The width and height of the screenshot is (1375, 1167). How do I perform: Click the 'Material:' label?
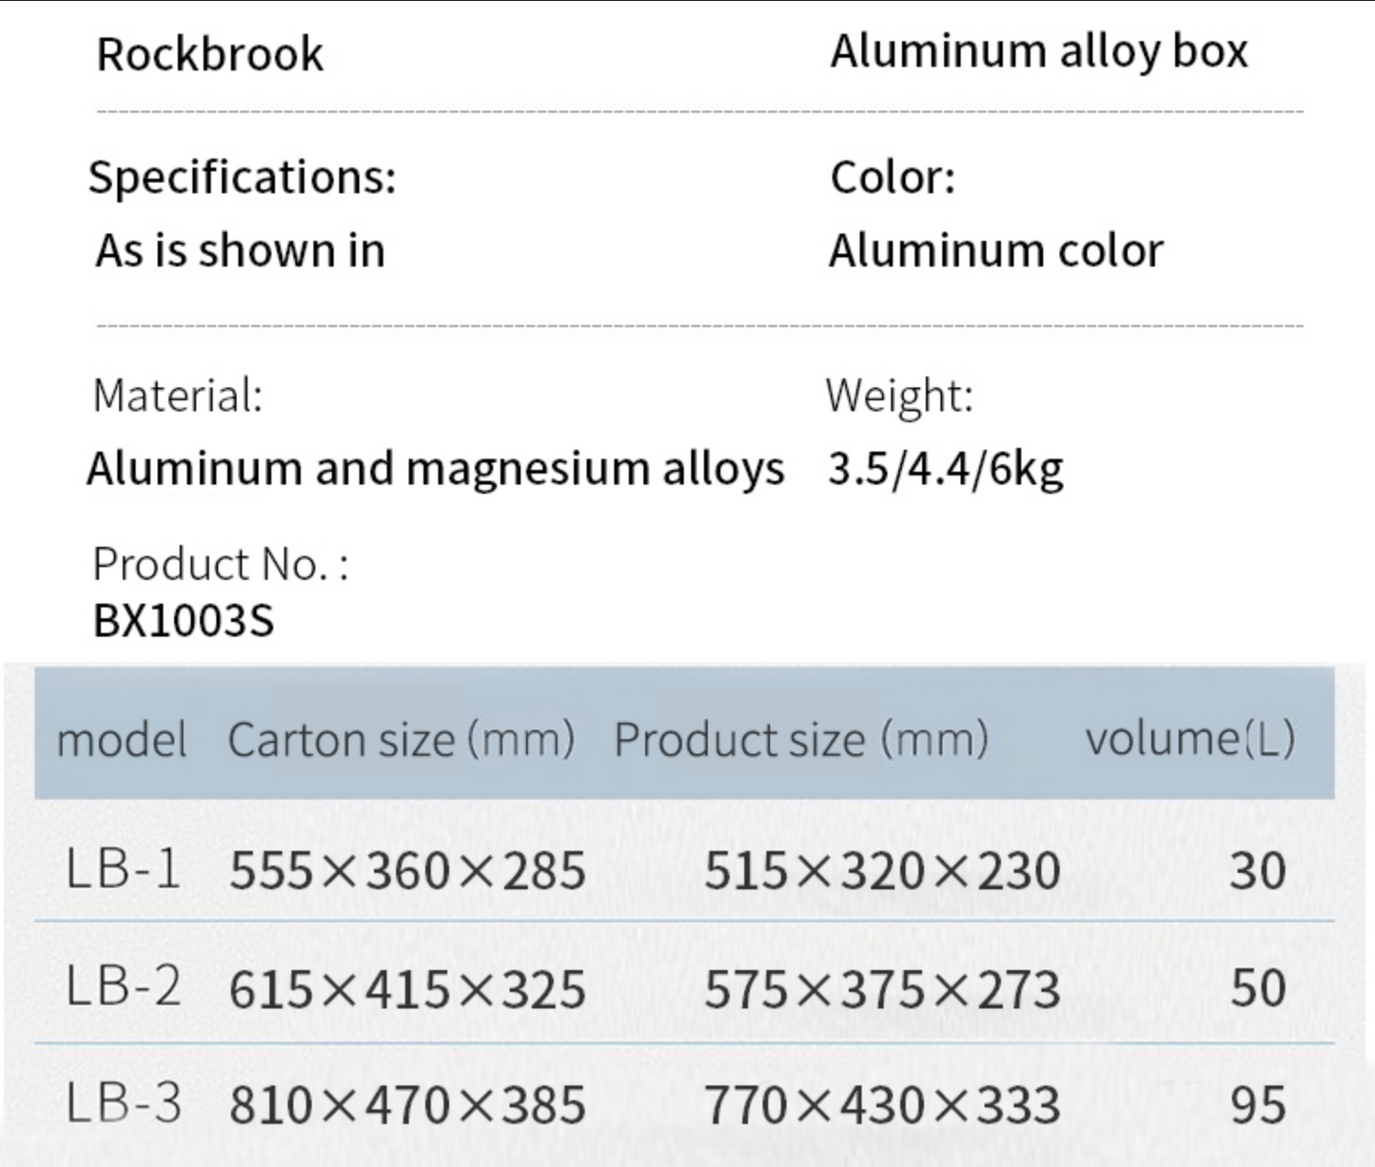click(177, 395)
